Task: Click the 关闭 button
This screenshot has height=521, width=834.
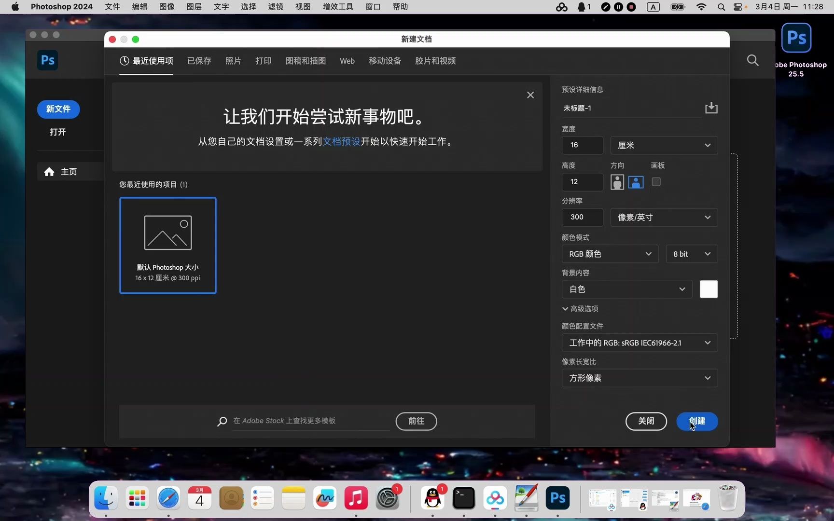Action: [646, 421]
